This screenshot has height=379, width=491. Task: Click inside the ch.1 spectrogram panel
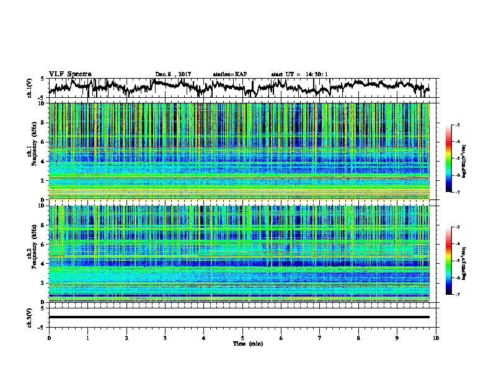pyautogui.click(x=239, y=151)
